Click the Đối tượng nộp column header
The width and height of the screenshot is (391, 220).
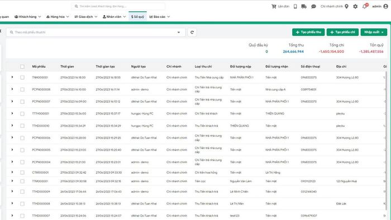240,66
